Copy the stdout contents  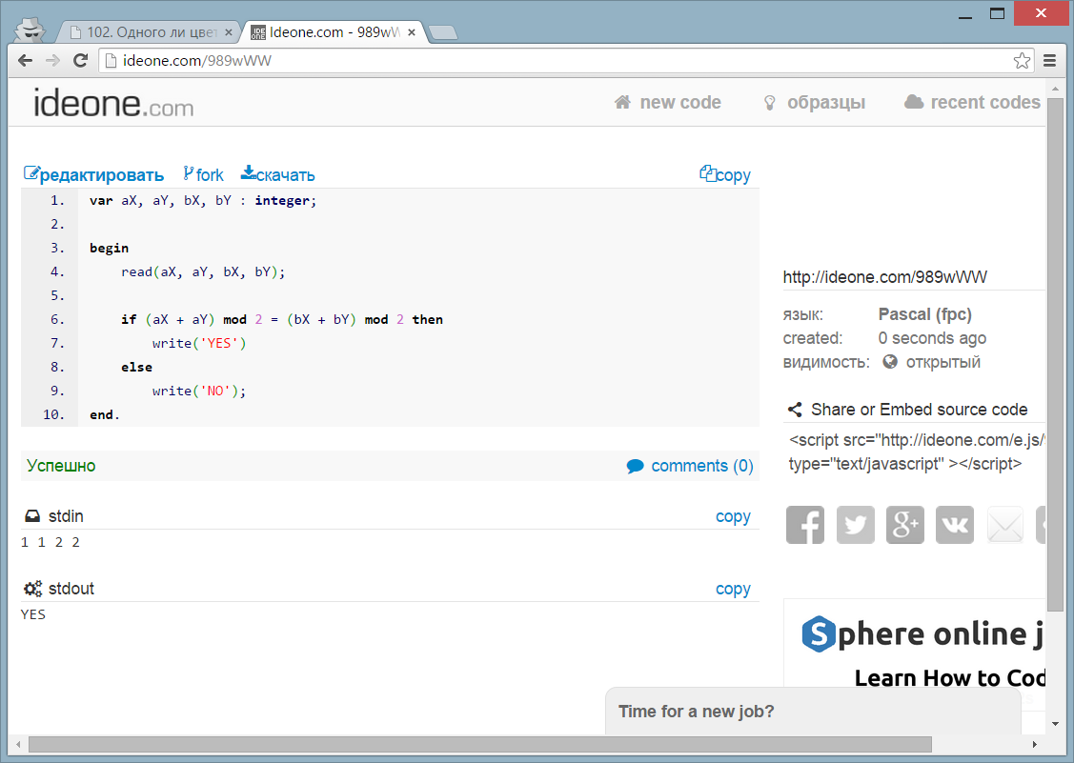(x=733, y=589)
